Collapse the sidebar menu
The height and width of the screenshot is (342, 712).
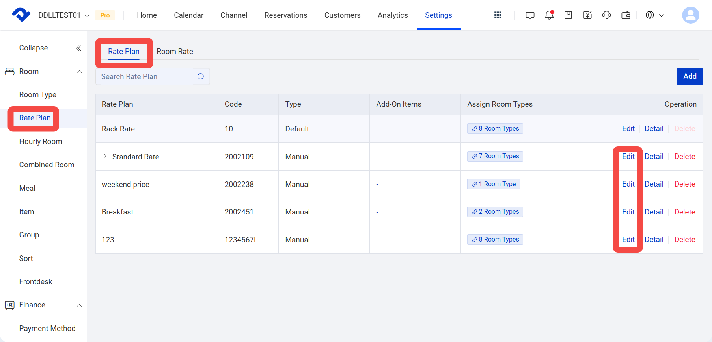[79, 48]
